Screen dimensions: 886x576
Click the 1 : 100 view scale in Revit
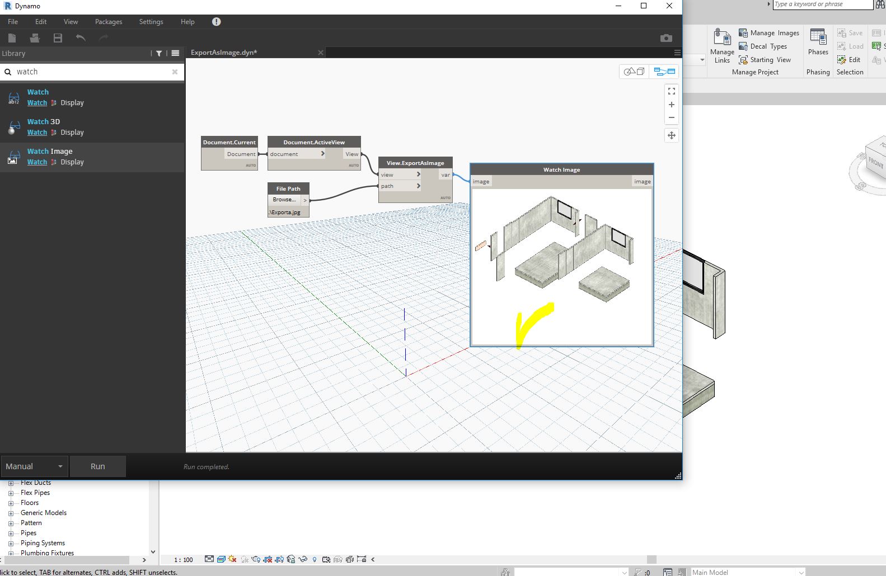[x=184, y=560]
